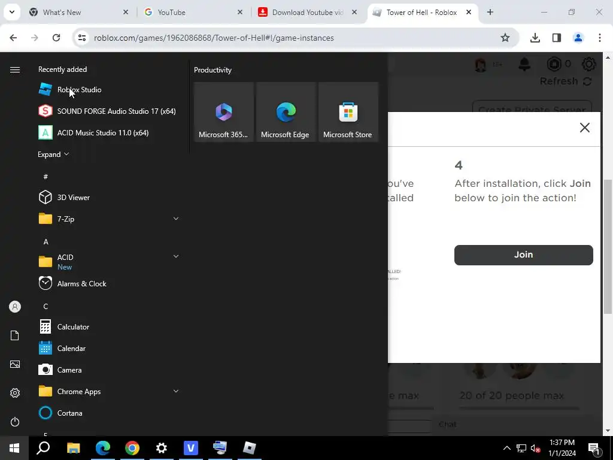Open Settings gear in Start sidebar

[15, 393]
